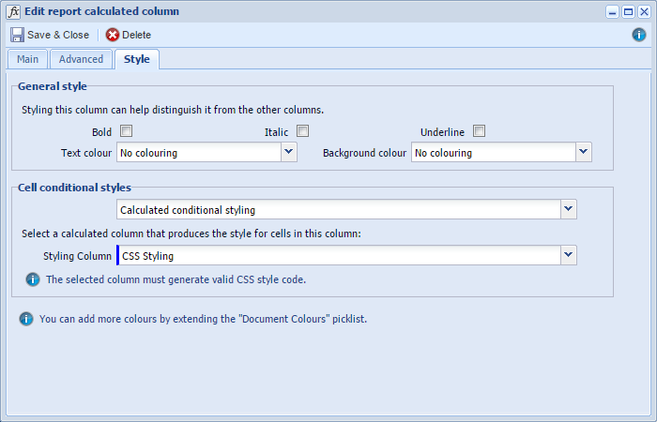Toggle the Underline checkbox
This screenshot has width=657, height=422.
479,131
